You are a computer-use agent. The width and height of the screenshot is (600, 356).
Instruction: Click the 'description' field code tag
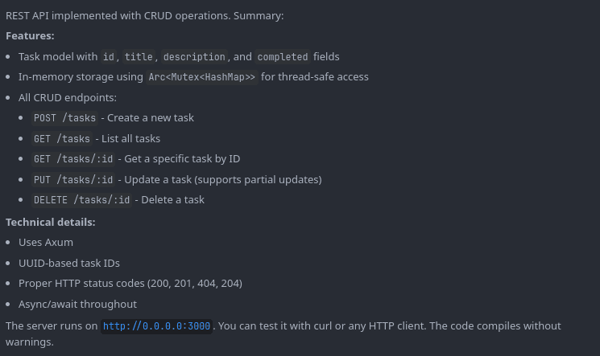coord(194,57)
